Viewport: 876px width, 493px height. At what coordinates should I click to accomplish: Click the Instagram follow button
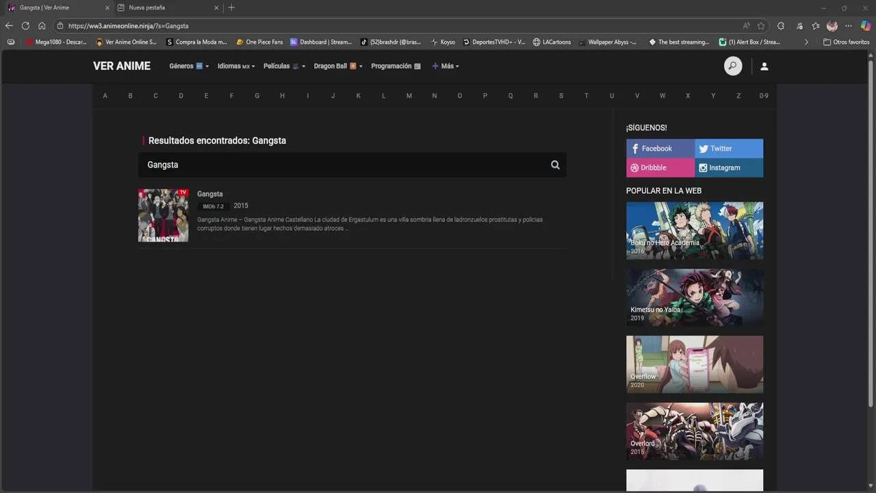[x=729, y=168]
